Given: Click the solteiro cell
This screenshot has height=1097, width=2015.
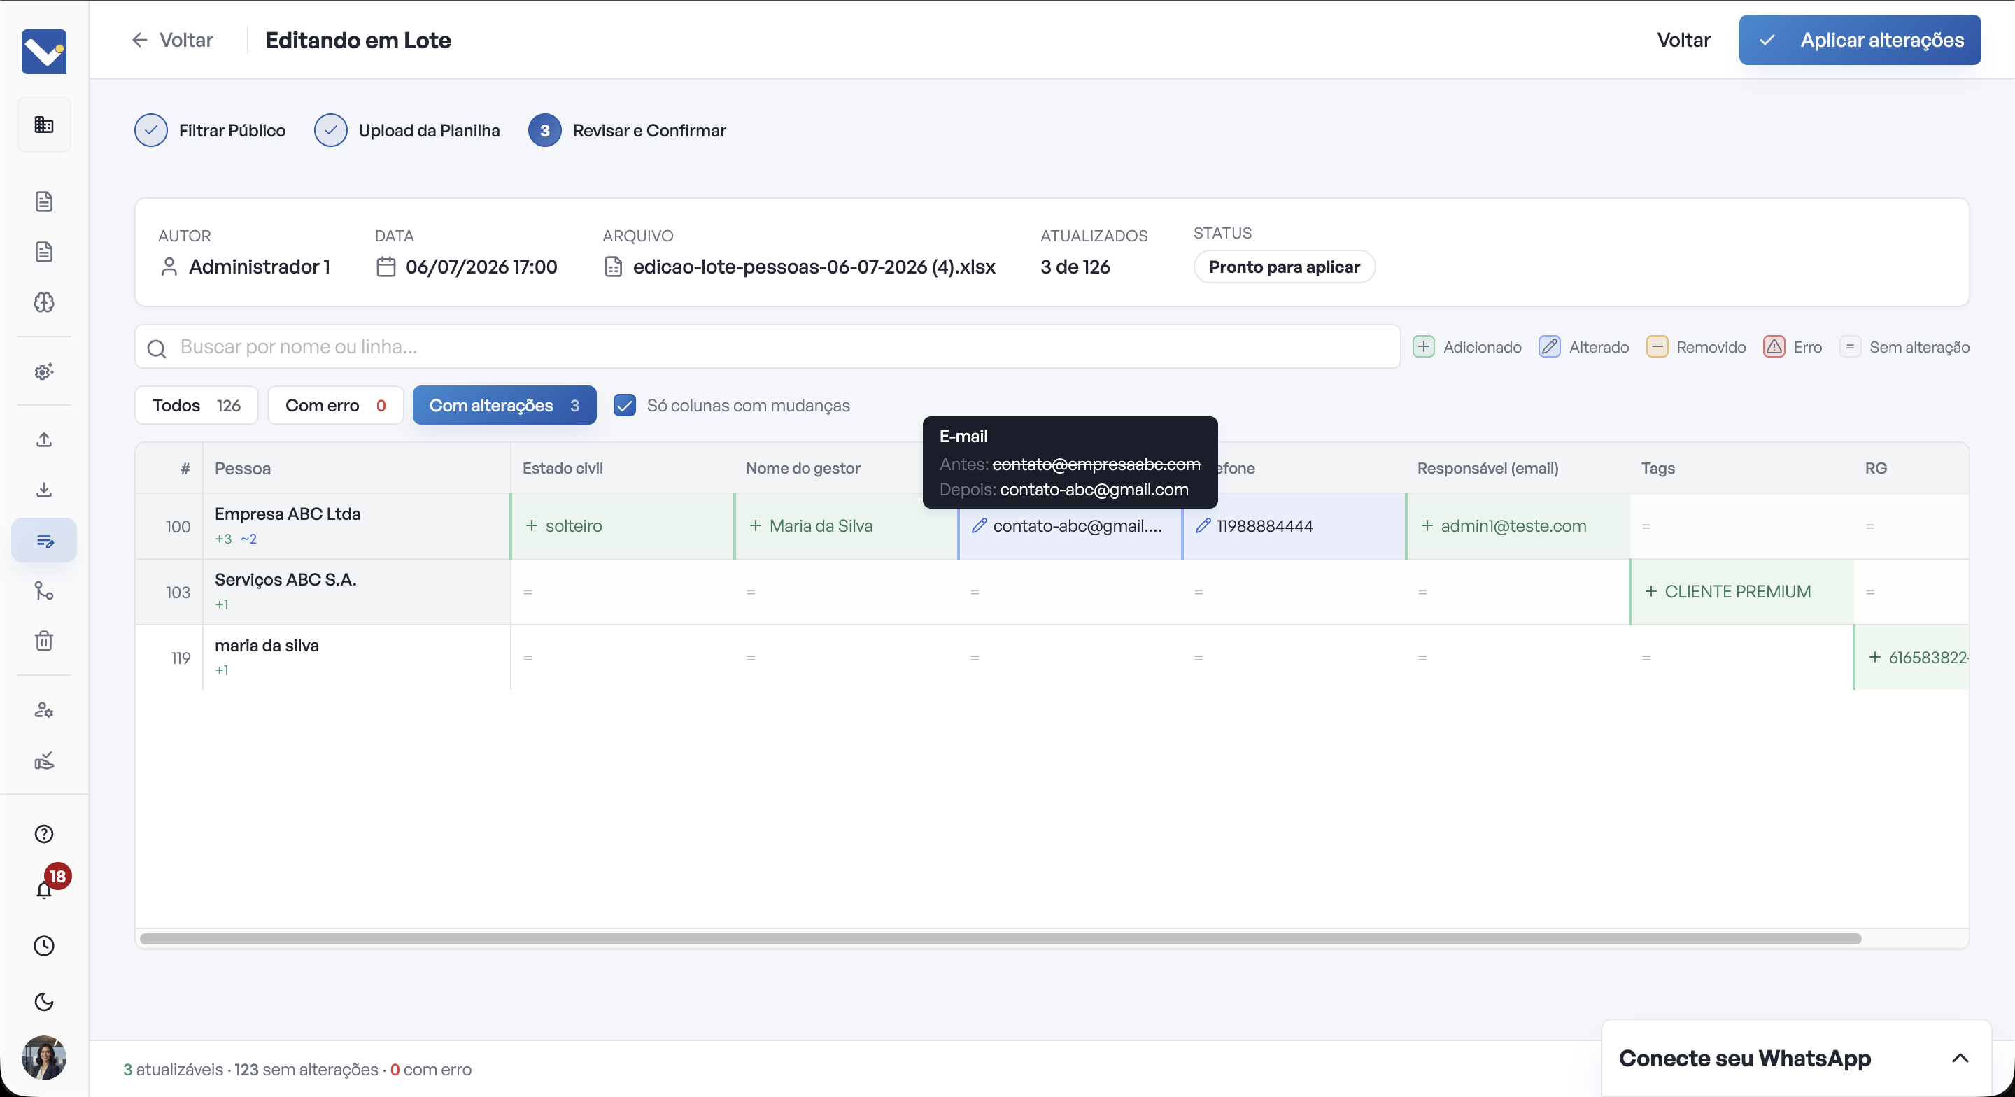Looking at the screenshot, I should pyautogui.click(x=623, y=526).
